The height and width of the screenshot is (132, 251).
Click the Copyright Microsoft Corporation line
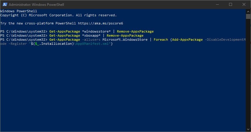pyautogui.click(x=58, y=15)
